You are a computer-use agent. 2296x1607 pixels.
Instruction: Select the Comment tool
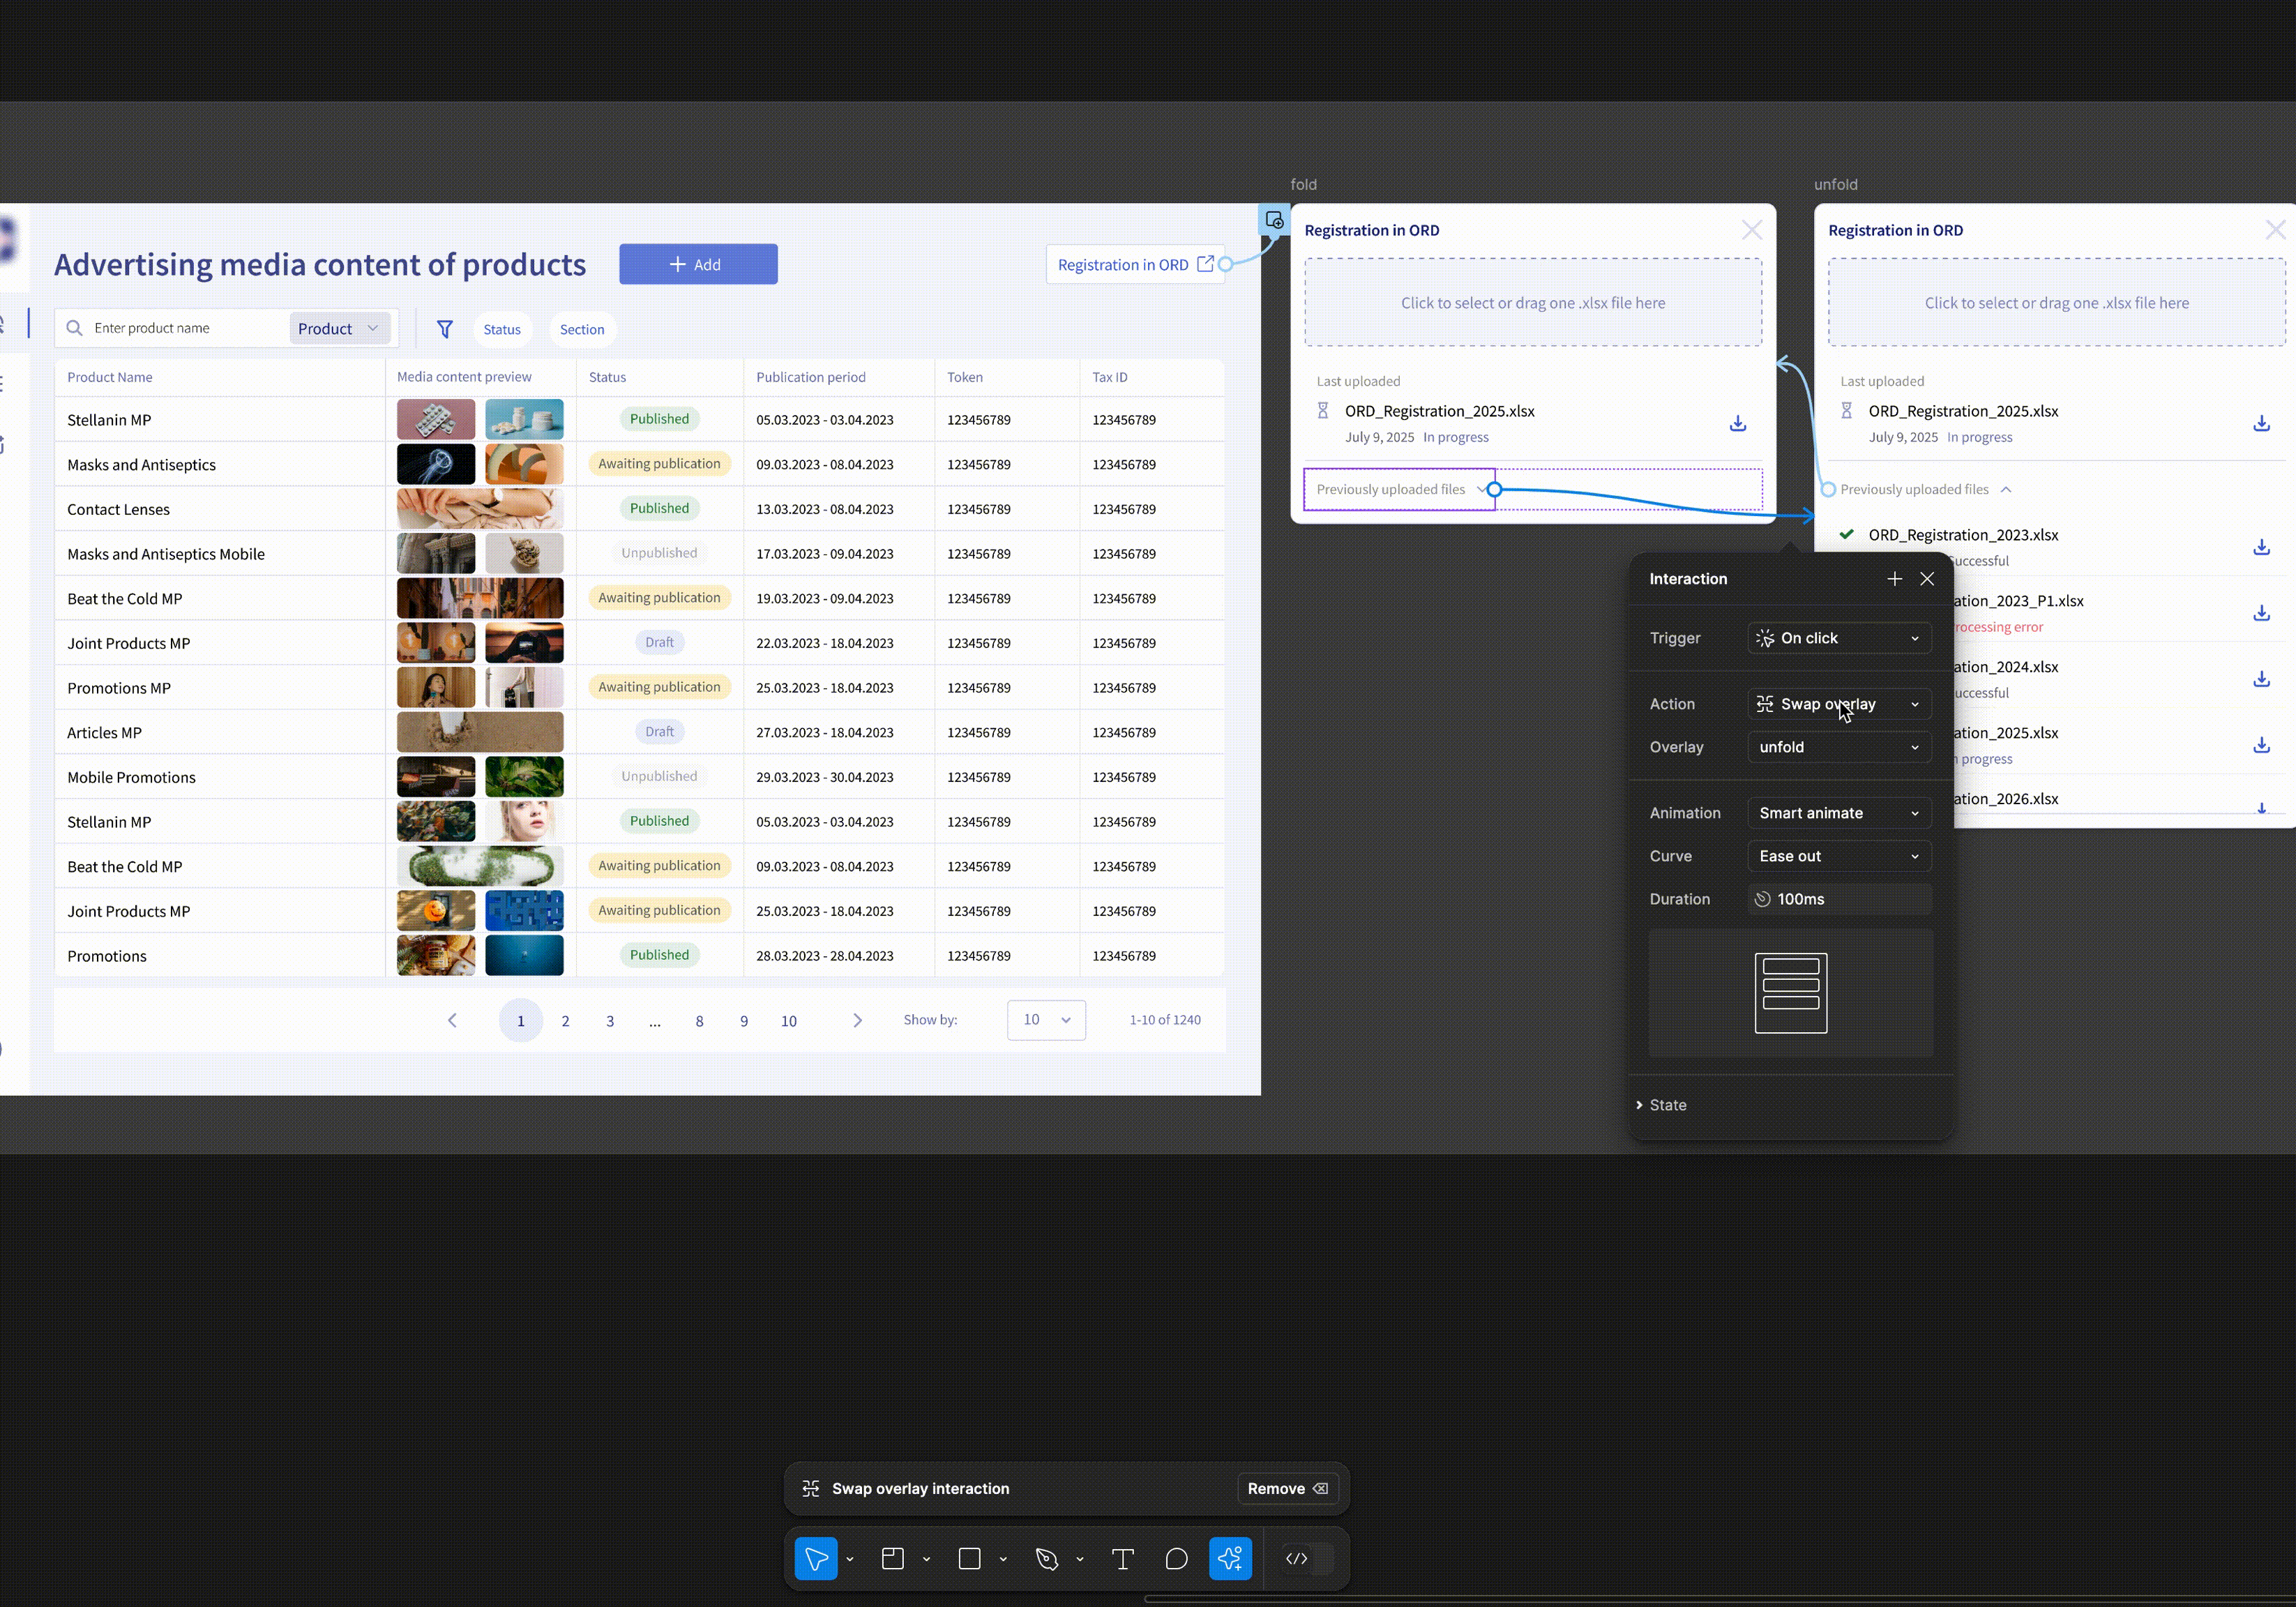click(x=1176, y=1558)
